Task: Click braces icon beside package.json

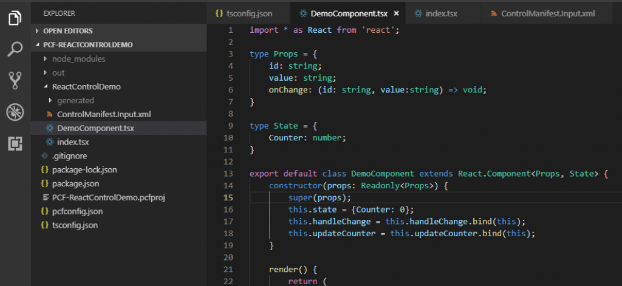Action: click(45, 183)
